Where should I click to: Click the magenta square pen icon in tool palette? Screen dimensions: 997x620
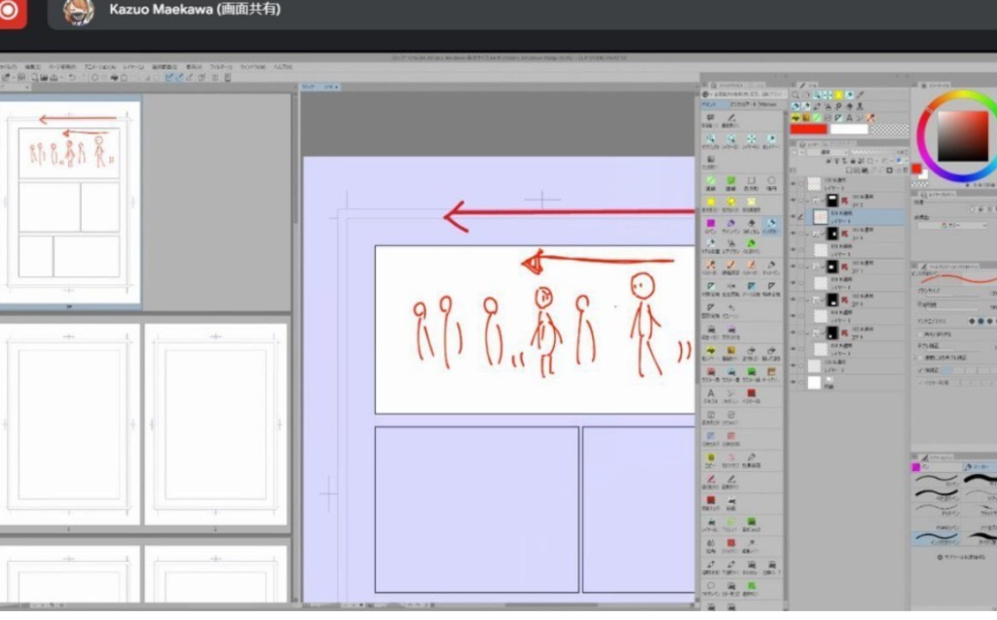[x=710, y=223]
